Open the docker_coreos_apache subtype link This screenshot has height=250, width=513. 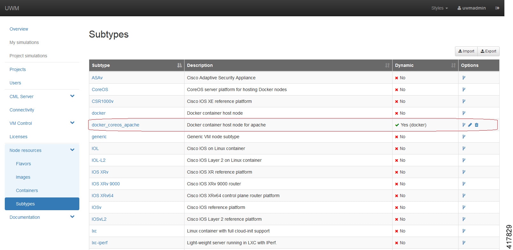pyautogui.click(x=115, y=125)
